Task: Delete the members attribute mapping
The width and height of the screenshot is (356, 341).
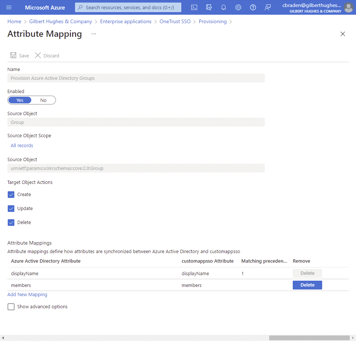Action: pos(307,285)
